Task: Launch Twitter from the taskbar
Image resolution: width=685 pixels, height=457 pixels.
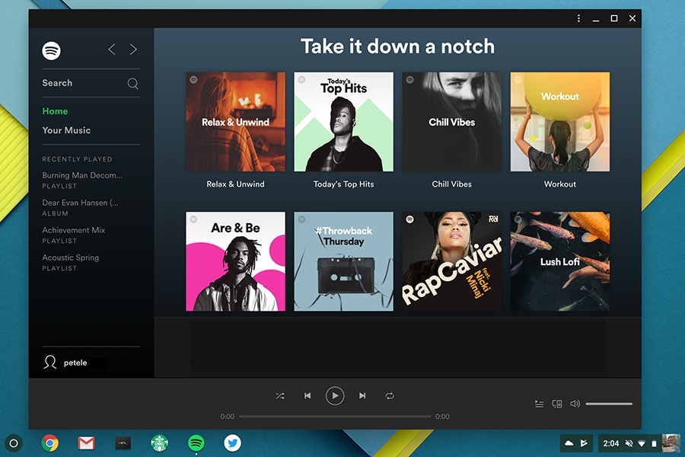Action: 232,443
